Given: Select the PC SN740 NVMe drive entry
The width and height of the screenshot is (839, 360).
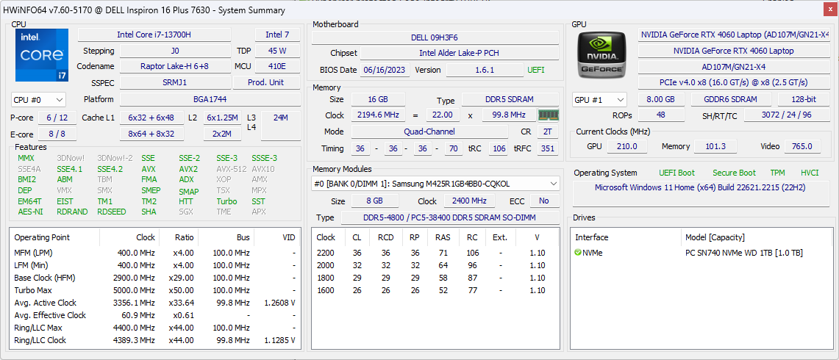Looking at the screenshot, I should click(743, 253).
